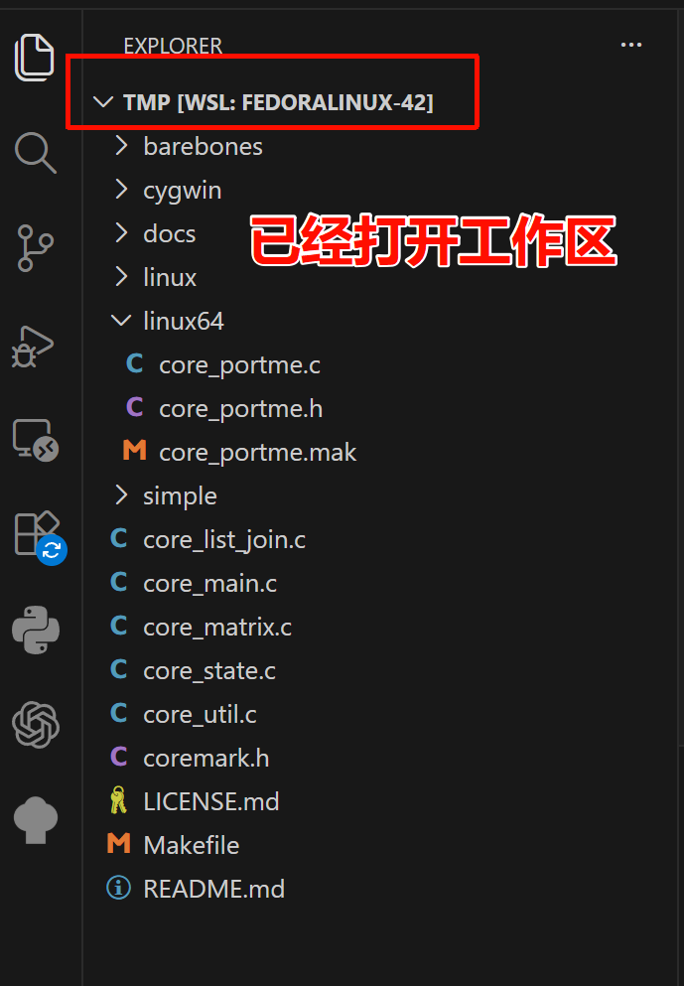Open the Explorer view in activity bar

coord(36,58)
